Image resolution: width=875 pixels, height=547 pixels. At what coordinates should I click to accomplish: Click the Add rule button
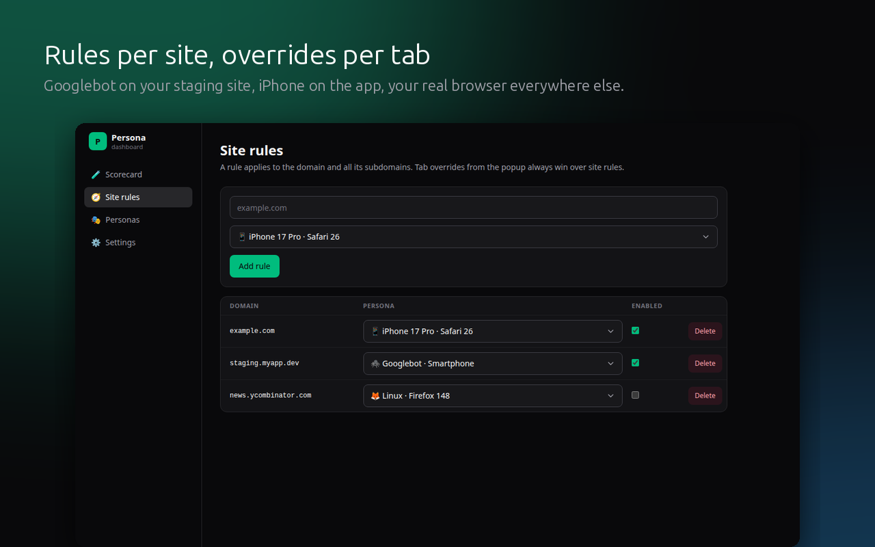coord(254,266)
